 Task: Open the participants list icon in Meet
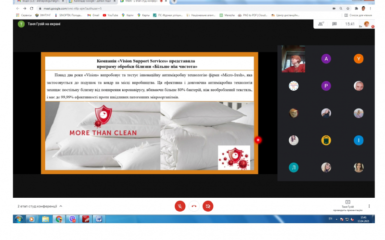pyautogui.click(x=321, y=24)
